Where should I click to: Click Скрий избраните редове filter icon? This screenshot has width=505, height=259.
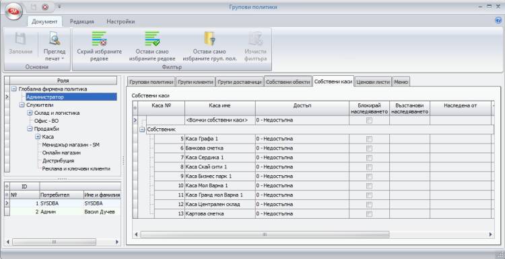click(99, 39)
